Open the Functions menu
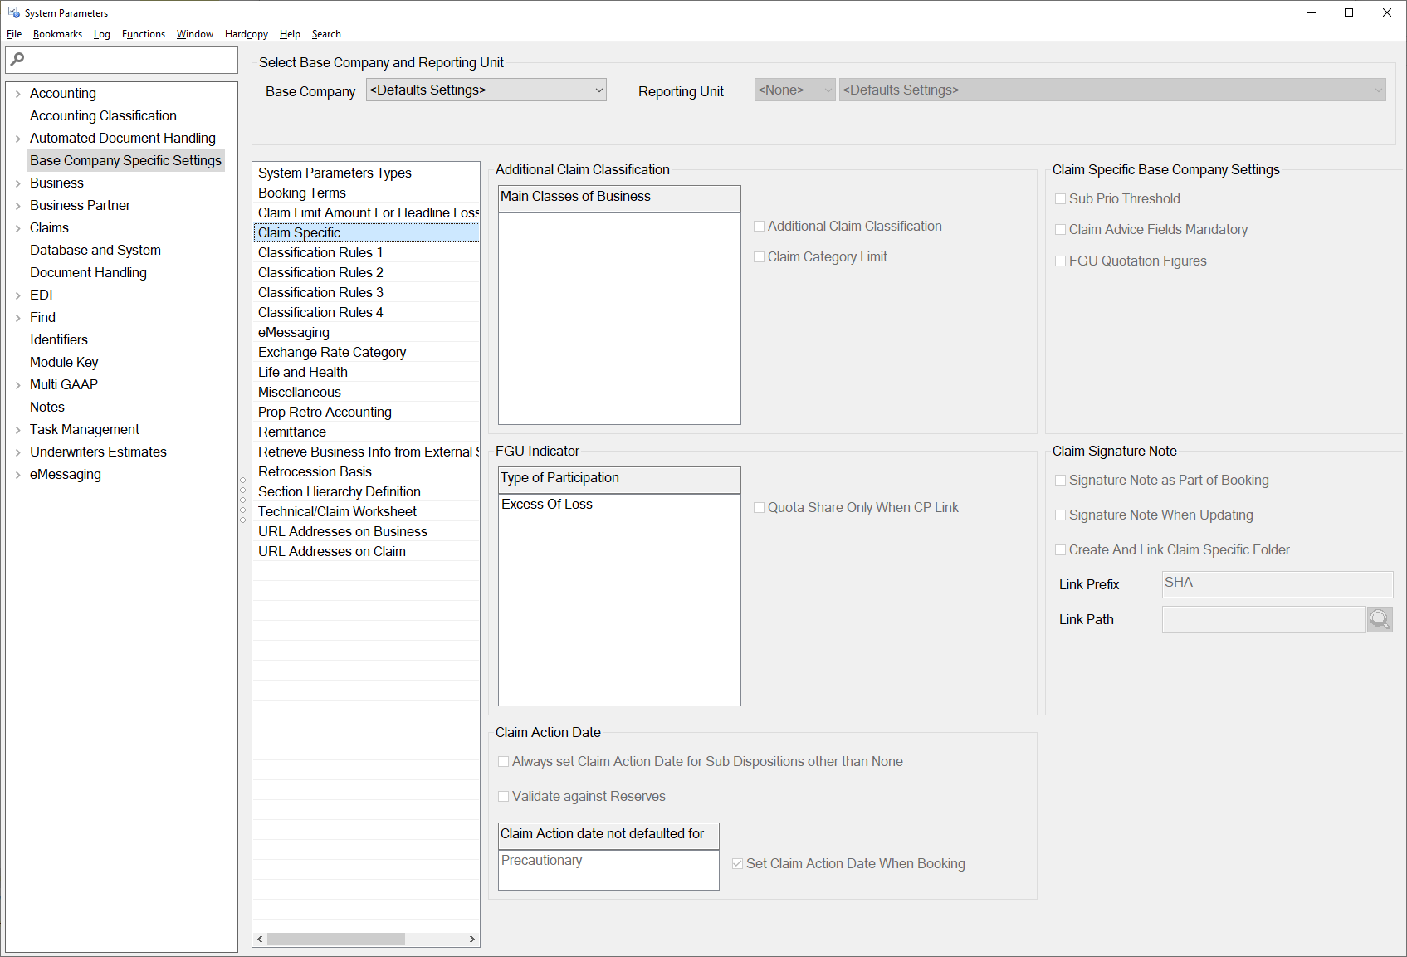Image resolution: width=1407 pixels, height=957 pixels. (x=143, y=34)
